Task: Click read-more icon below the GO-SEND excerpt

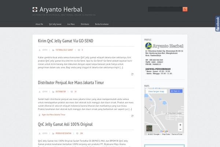Action: (132, 74)
